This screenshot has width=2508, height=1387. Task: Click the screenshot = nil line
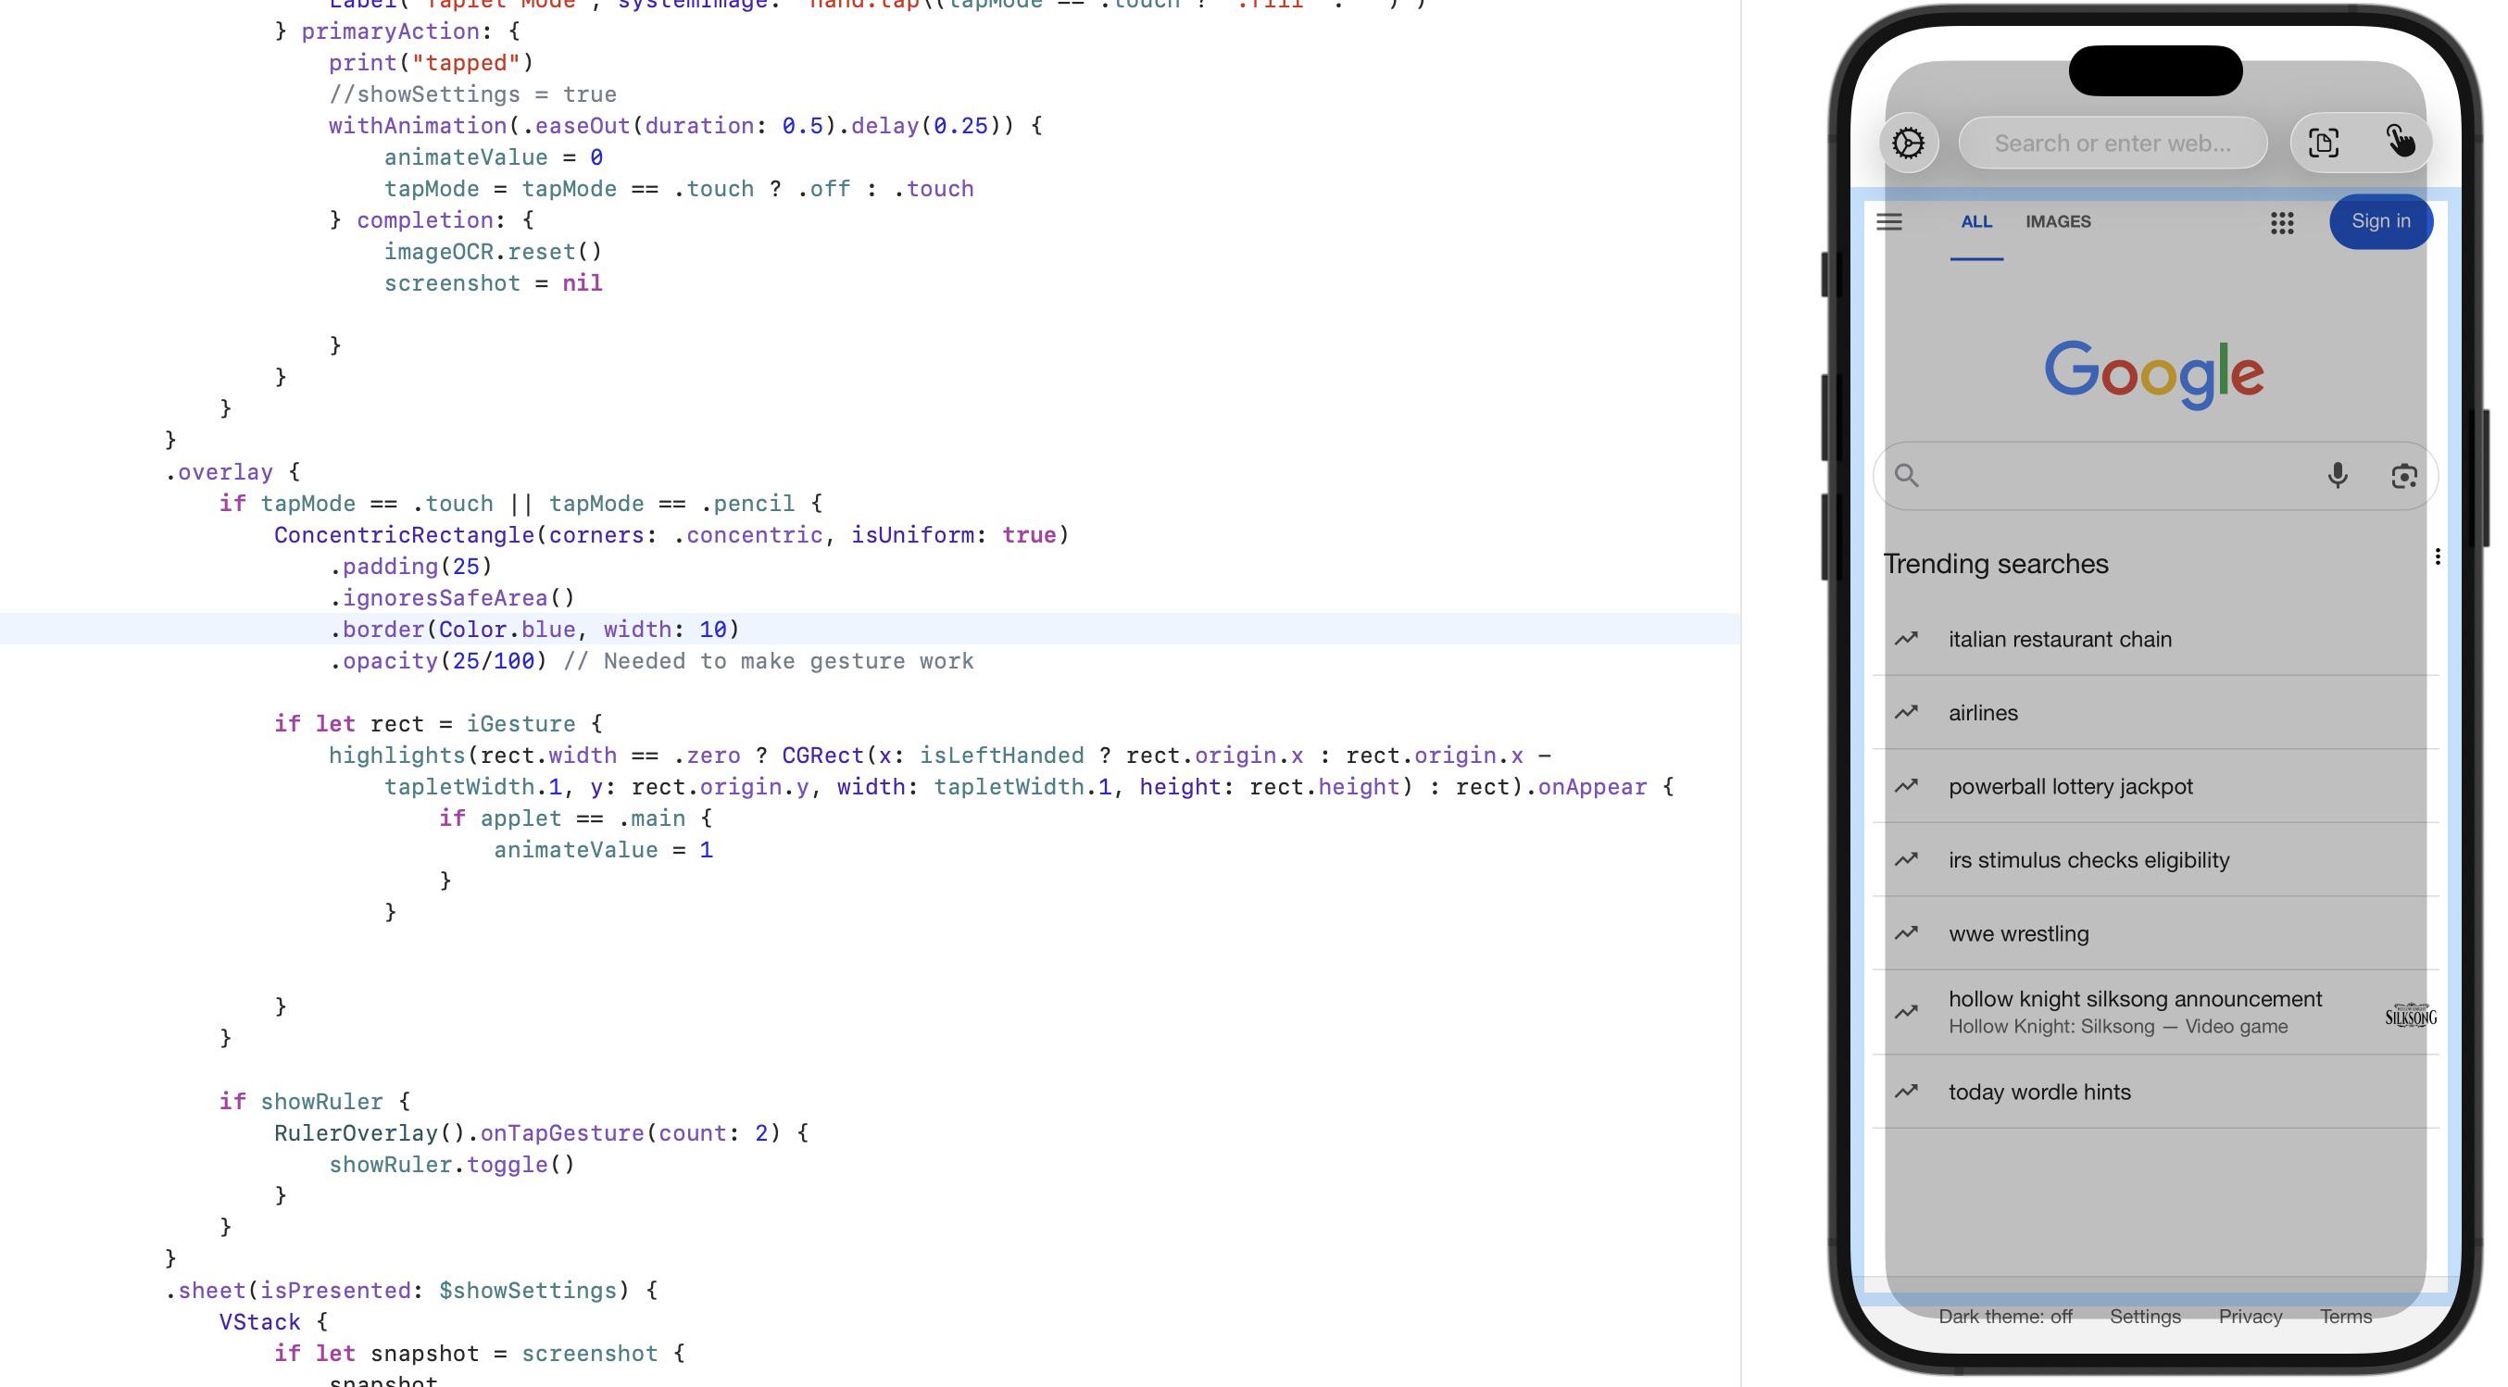click(x=494, y=283)
